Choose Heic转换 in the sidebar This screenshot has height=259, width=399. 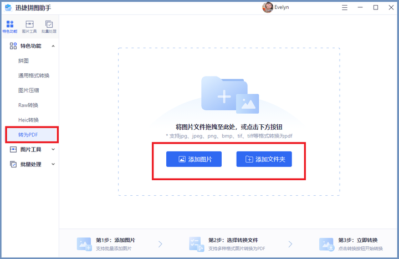(28, 120)
